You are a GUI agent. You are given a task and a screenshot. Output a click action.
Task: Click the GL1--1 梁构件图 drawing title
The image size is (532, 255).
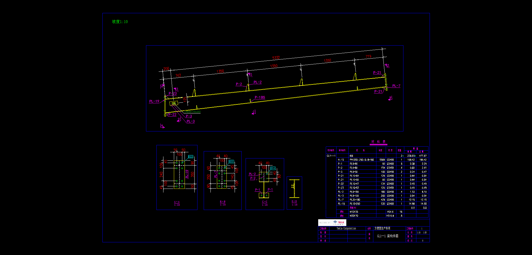pos(387,236)
